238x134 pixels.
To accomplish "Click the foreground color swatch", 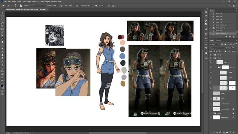I will coord(1,86).
